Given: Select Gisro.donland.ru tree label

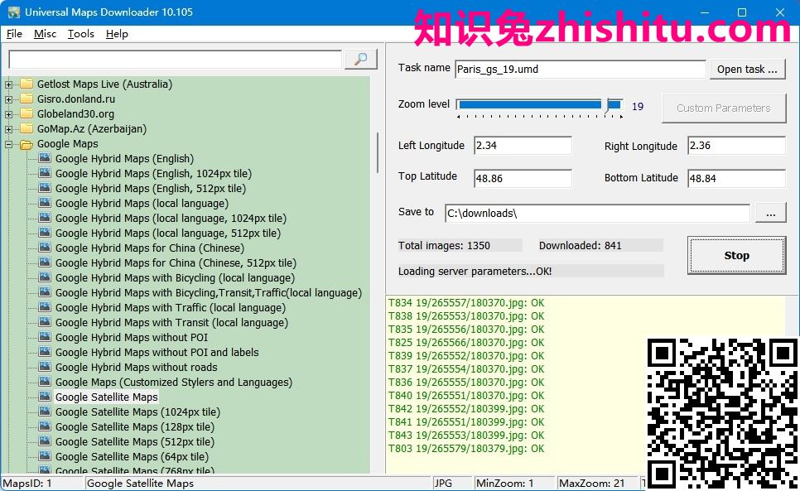Looking at the screenshot, I should coord(76,99).
